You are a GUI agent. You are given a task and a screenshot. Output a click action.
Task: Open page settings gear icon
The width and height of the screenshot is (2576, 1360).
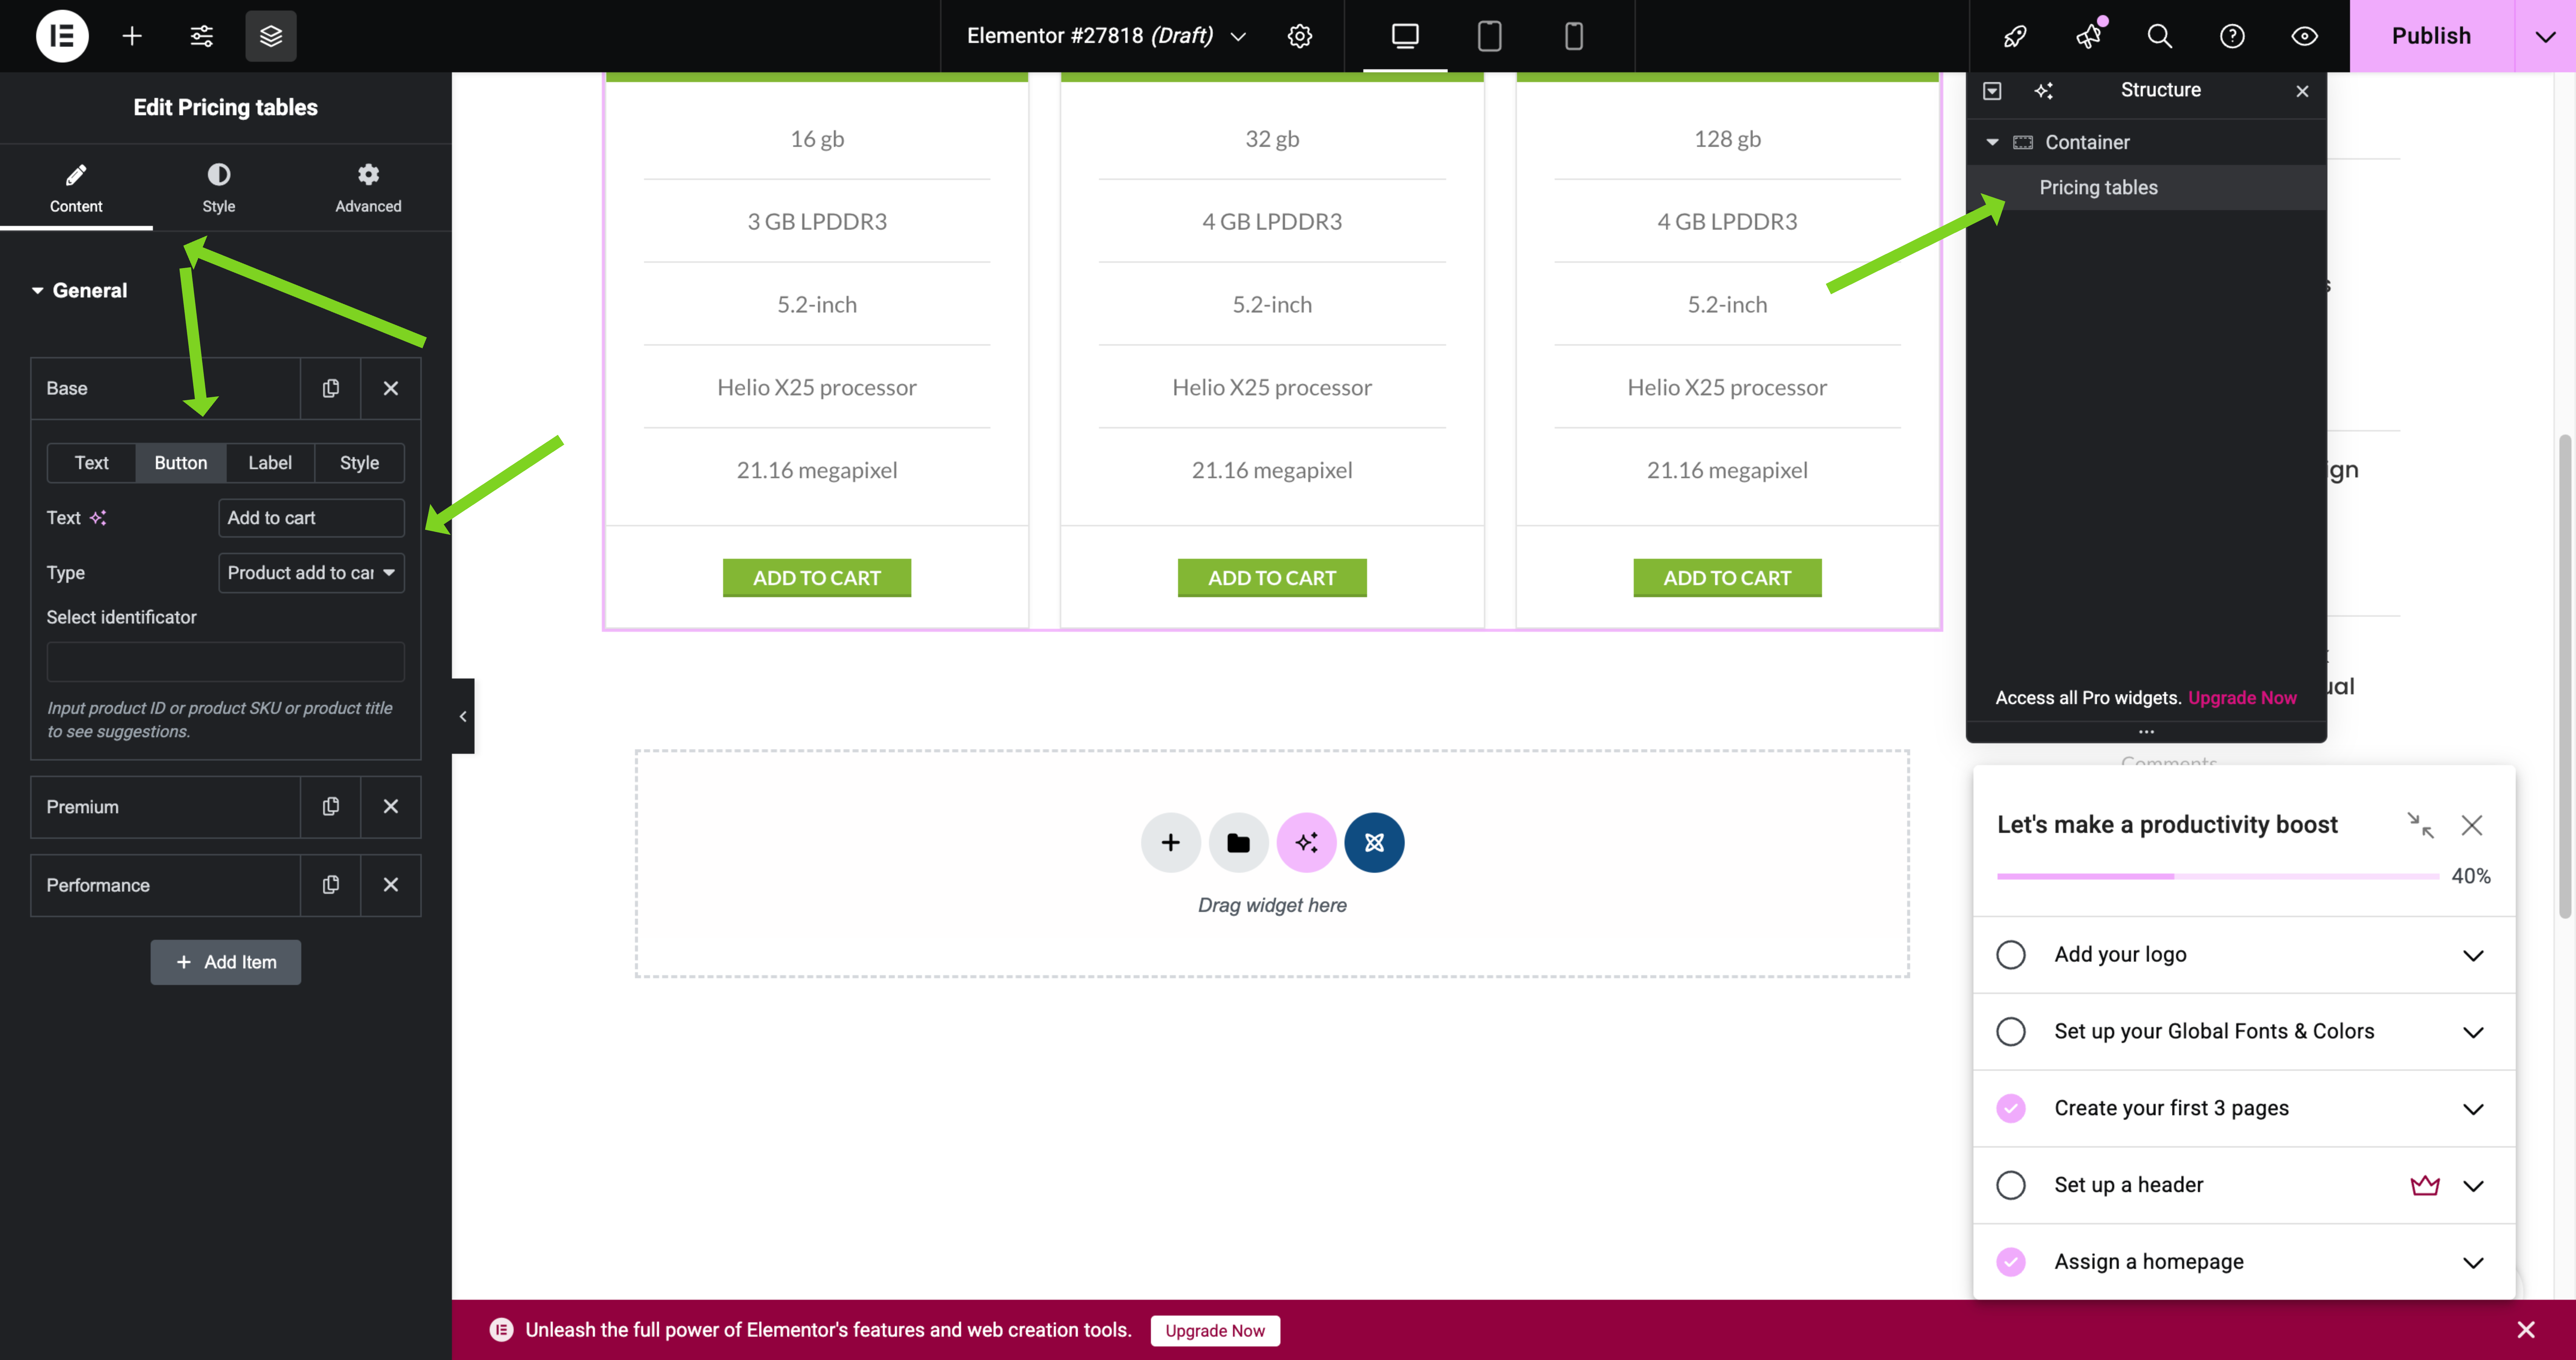1300,36
